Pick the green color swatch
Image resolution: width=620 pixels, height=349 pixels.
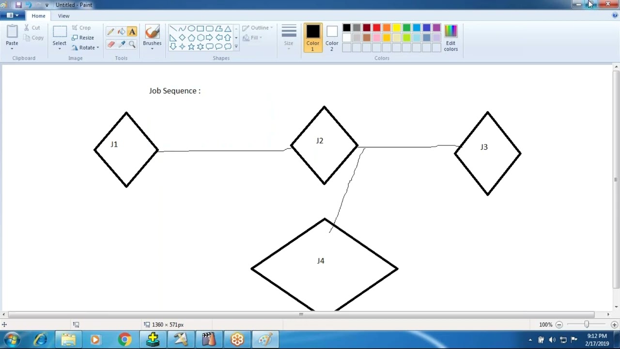407,28
